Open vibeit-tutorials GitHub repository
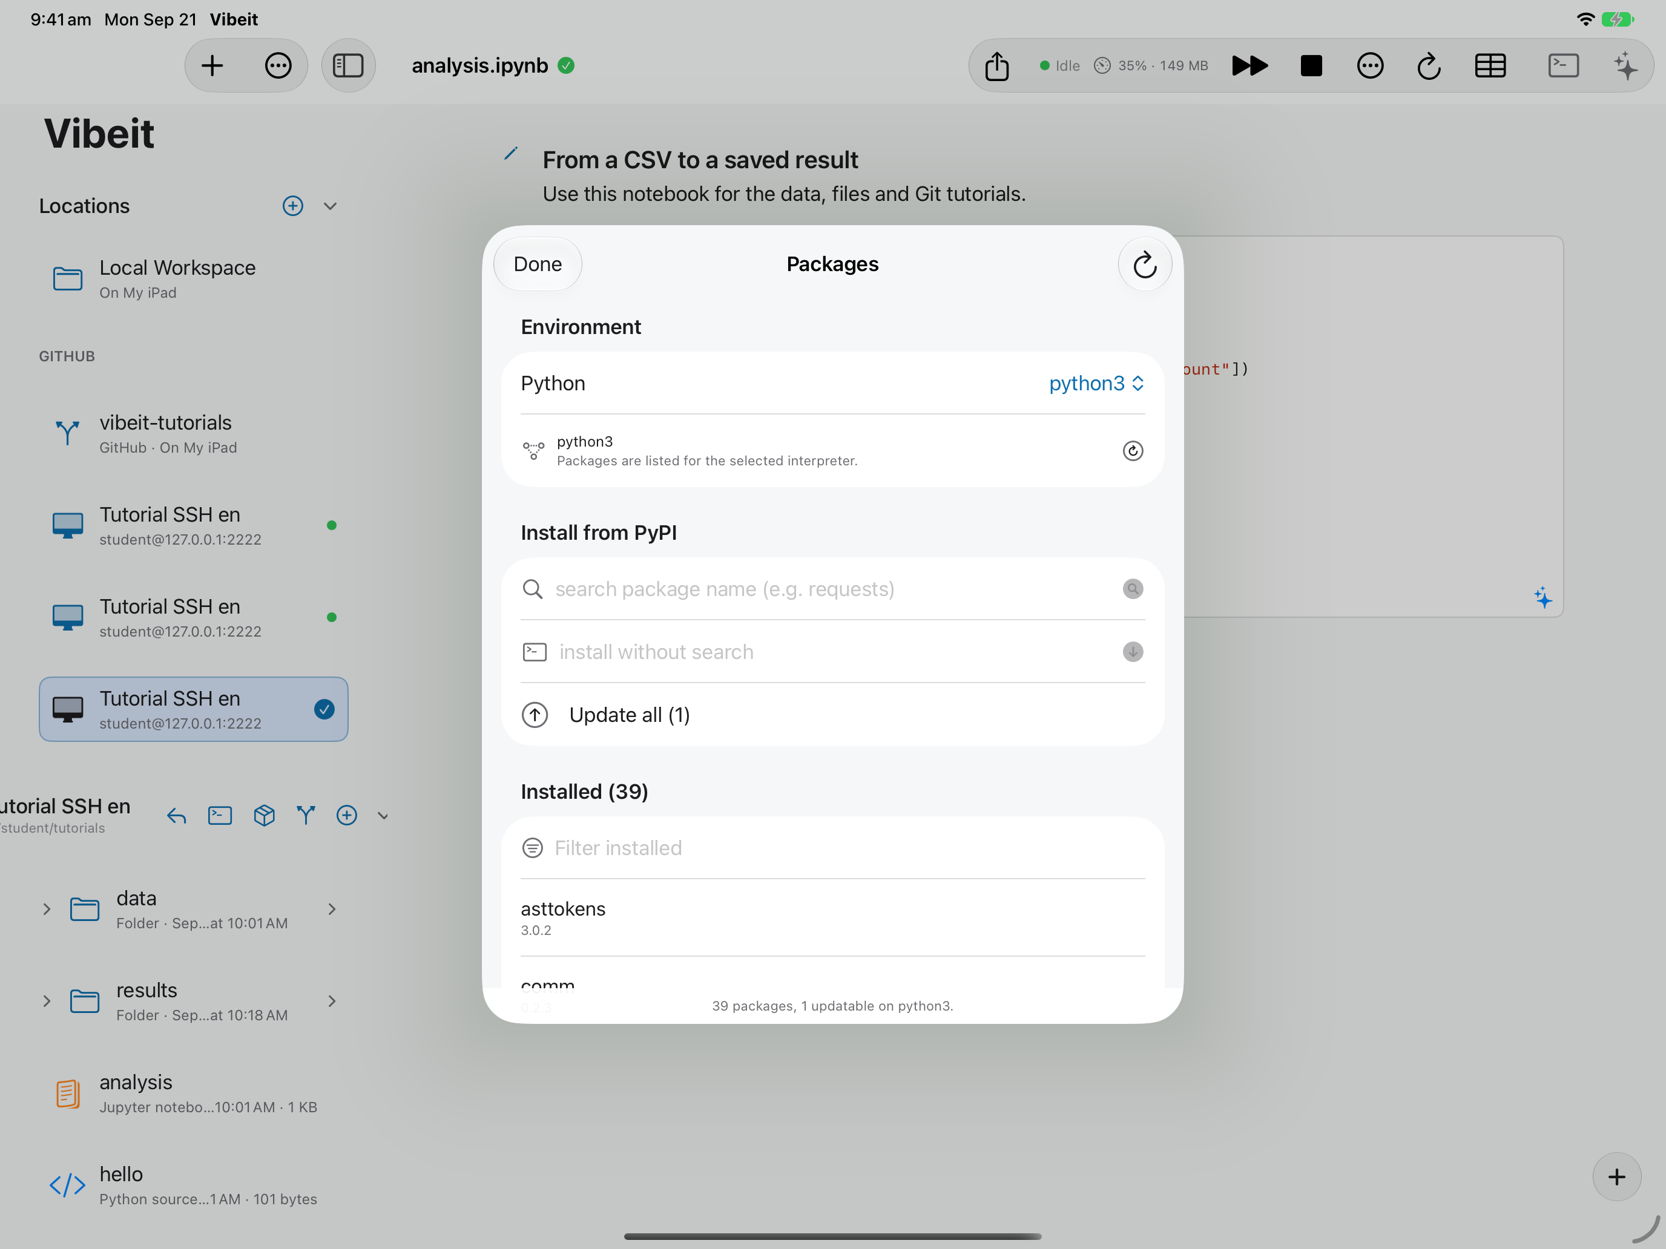The width and height of the screenshot is (1666, 1249). [194, 434]
